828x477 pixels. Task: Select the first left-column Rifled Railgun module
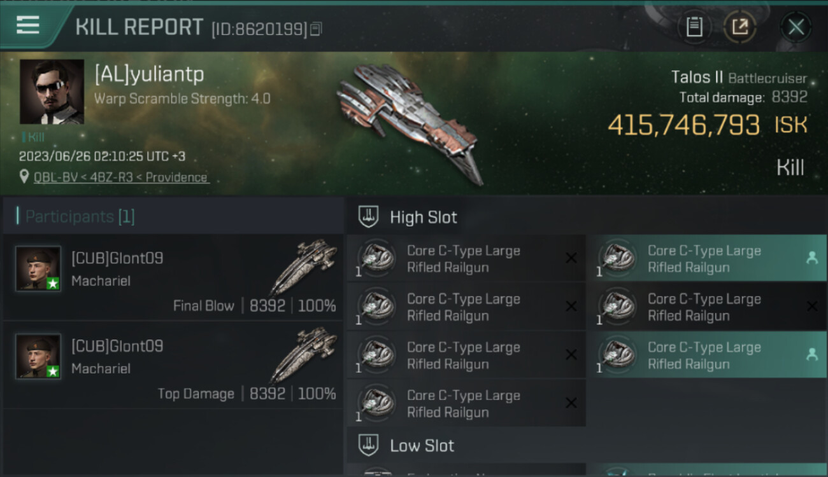466,259
